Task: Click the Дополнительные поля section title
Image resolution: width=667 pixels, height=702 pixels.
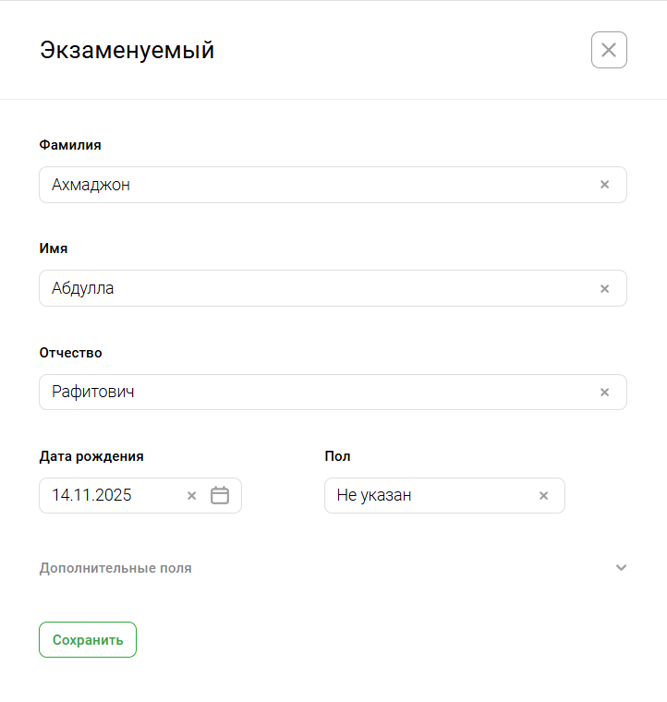Action: coord(115,568)
